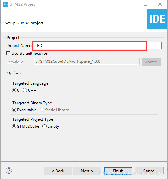The height and width of the screenshot is (179, 168).
Task: Click the Setup STM32 project heading text
Action: coord(24,23)
